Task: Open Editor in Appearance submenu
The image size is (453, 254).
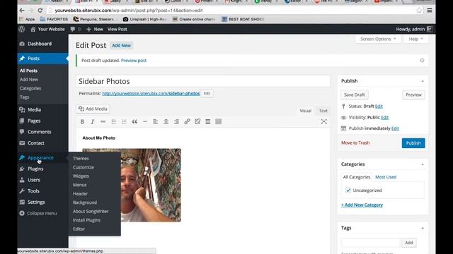Action: pyautogui.click(x=79, y=229)
